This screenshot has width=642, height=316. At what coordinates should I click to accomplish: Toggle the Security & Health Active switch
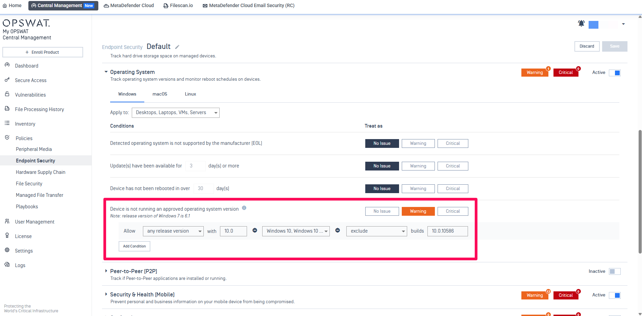pos(615,295)
